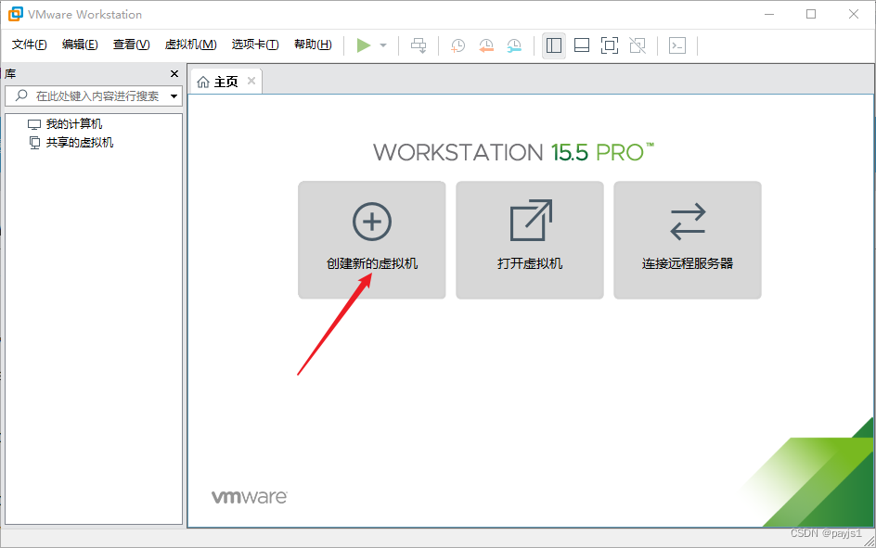Open the 编辑(E) menu
Screen dimensions: 876x548
tap(80, 45)
